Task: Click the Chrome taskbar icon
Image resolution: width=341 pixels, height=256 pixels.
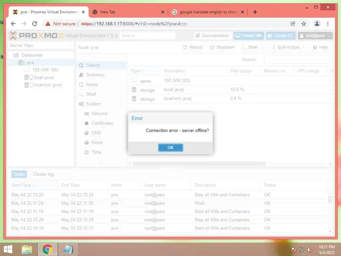Action: click(x=47, y=249)
